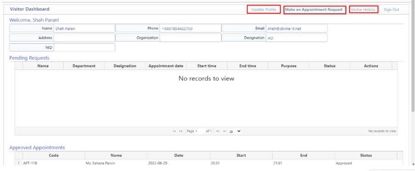Sort Approved Appointments by Start column
This screenshot has width=415, height=171.
point(241,155)
